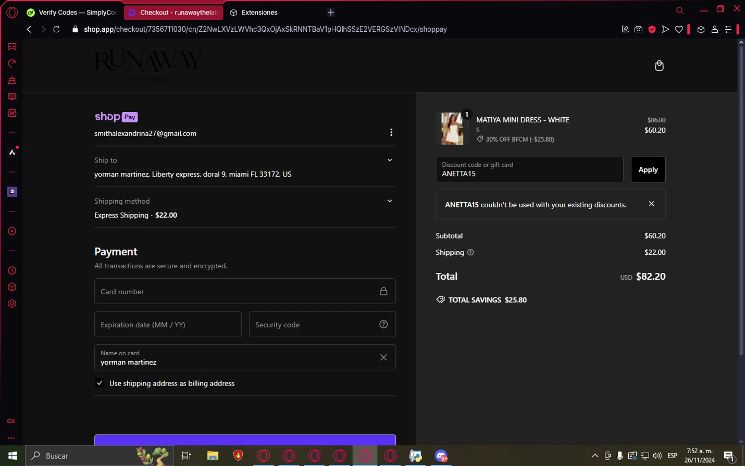Open the Easy Setup icon in the toolbar

click(x=728, y=29)
